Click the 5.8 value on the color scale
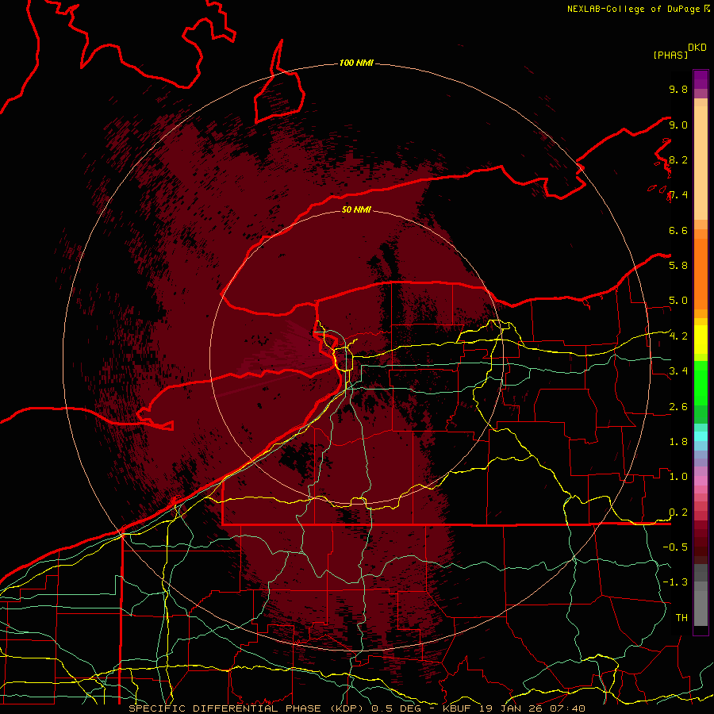Image resolution: width=714 pixels, height=714 pixels. (678, 265)
